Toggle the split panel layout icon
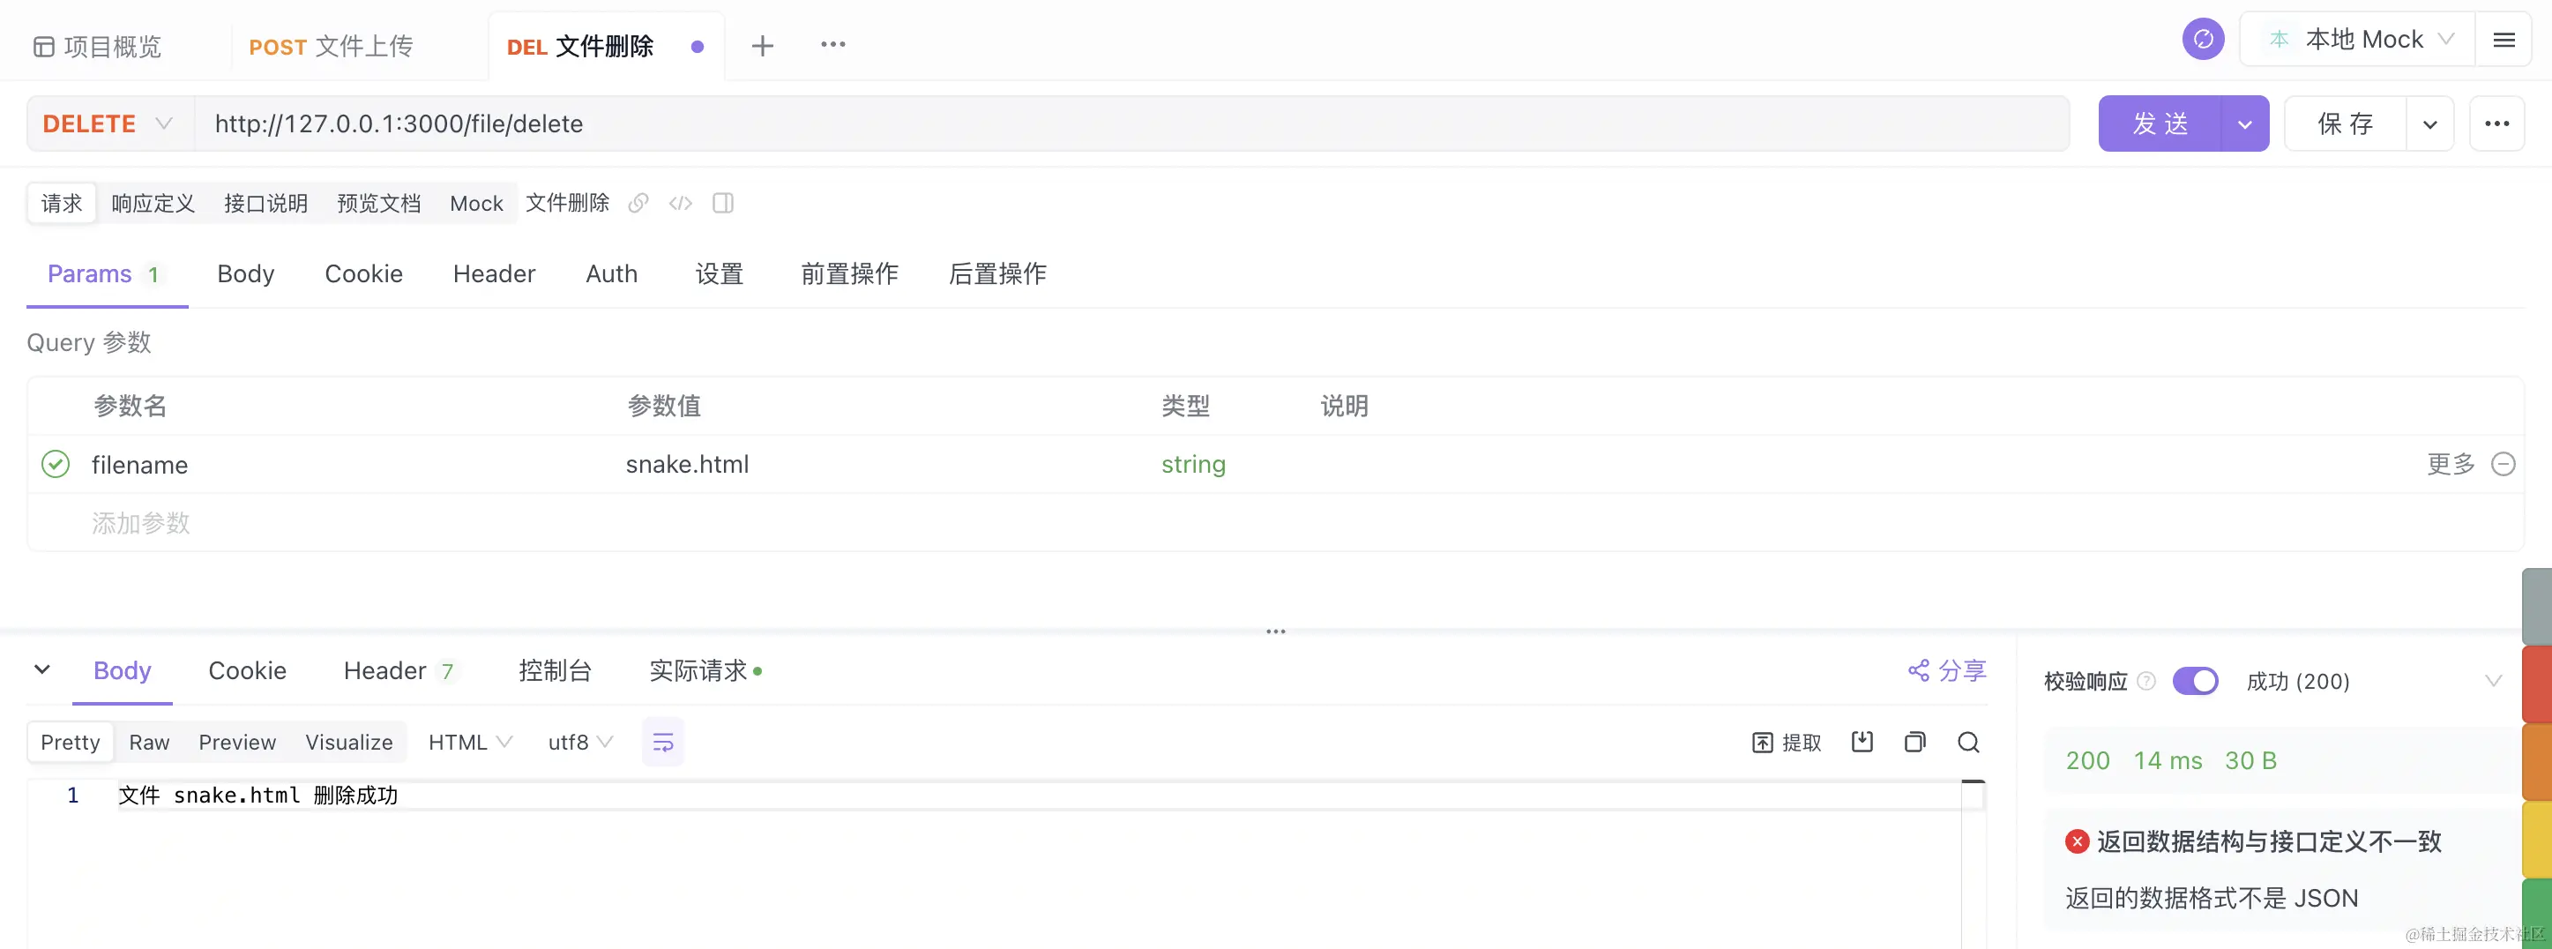 coord(723,203)
